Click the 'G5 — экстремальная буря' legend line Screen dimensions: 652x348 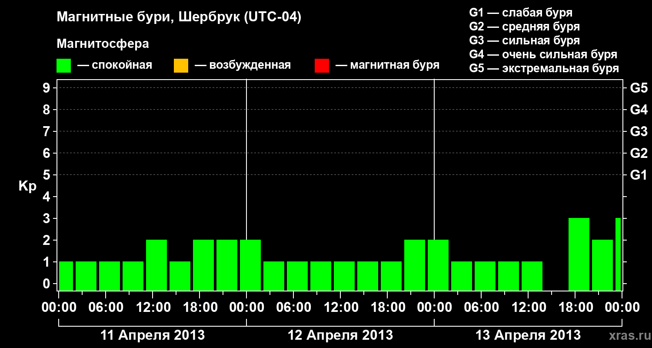point(544,69)
